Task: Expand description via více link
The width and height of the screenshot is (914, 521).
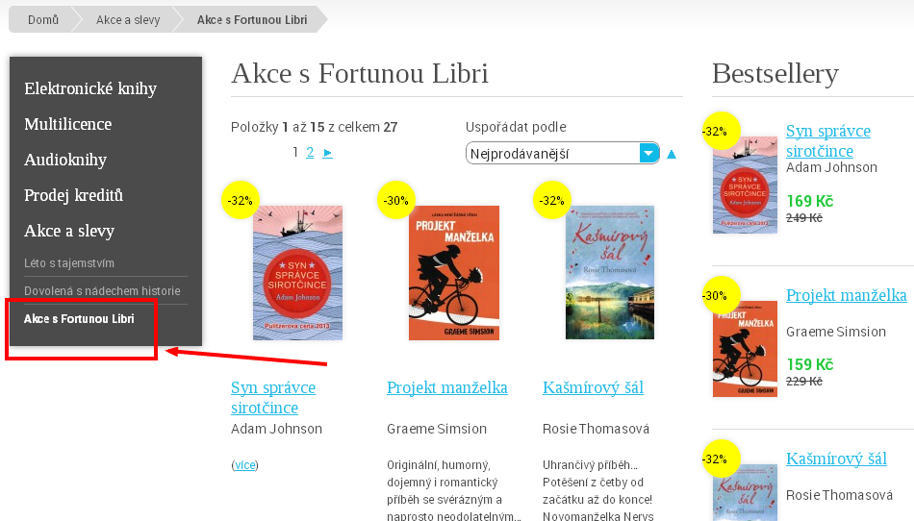Action: click(x=244, y=465)
